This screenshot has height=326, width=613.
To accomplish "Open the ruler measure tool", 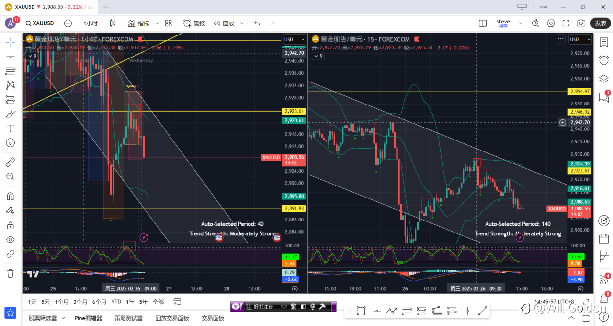I will tap(10, 162).
